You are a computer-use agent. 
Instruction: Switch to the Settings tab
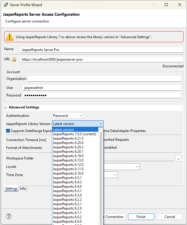(x=11, y=189)
